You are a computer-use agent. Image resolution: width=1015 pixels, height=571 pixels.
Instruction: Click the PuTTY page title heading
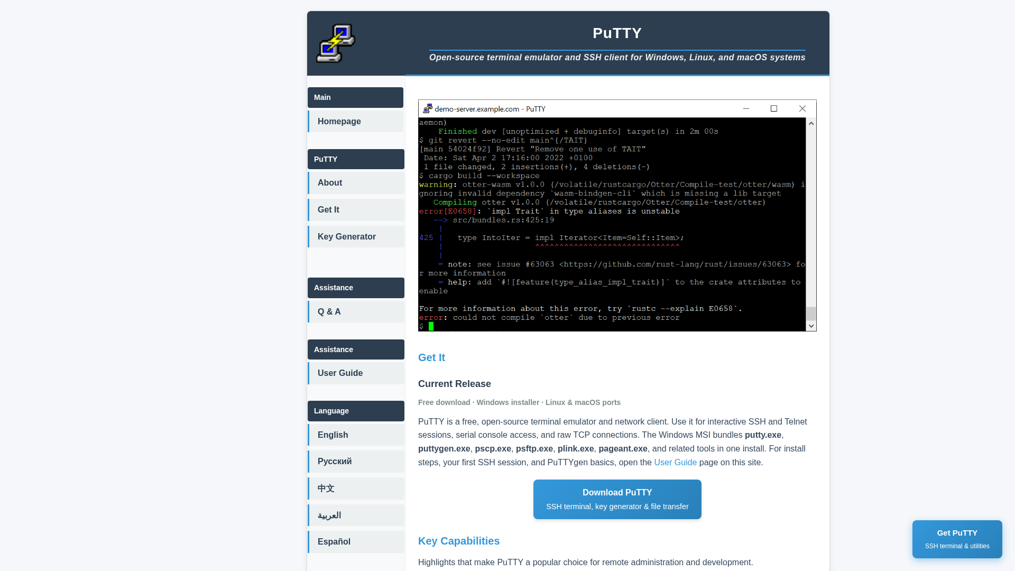tap(617, 33)
